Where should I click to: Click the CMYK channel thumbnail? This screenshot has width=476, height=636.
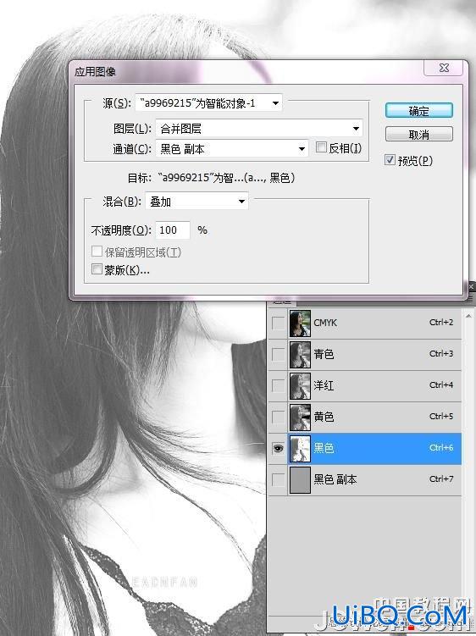point(300,324)
